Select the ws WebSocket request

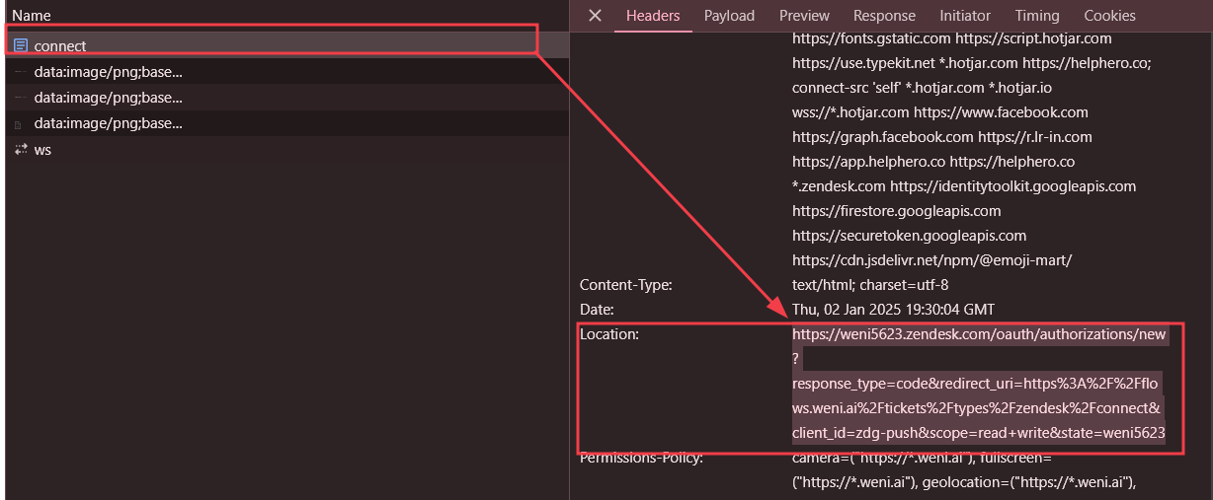tap(42, 150)
